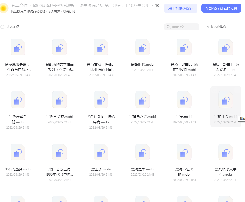The width and height of the screenshot is (245, 202).
Task: Click 全部保存到我的云盘 button
Action: pyautogui.click(x=221, y=8)
